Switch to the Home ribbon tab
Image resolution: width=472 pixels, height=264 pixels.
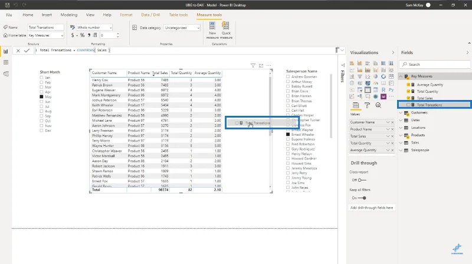click(x=28, y=15)
